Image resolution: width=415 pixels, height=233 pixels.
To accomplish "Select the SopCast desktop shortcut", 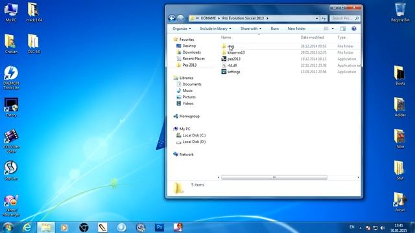I will point(11,171).
